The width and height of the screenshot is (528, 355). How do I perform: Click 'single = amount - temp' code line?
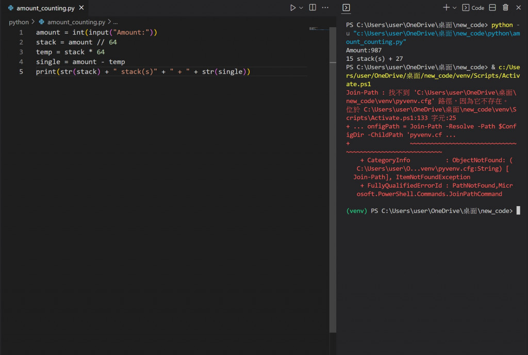pyautogui.click(x=80, y=62)
